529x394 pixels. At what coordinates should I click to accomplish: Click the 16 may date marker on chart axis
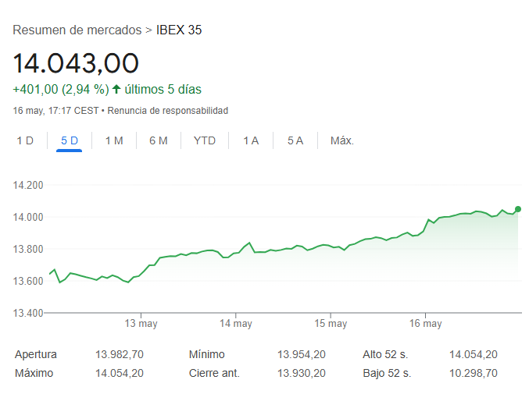[426, 324]
